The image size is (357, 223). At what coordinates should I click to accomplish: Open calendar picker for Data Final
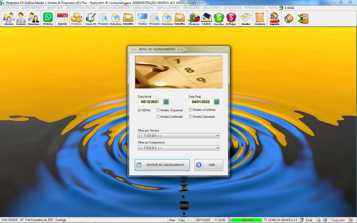(x=216, y=102)
